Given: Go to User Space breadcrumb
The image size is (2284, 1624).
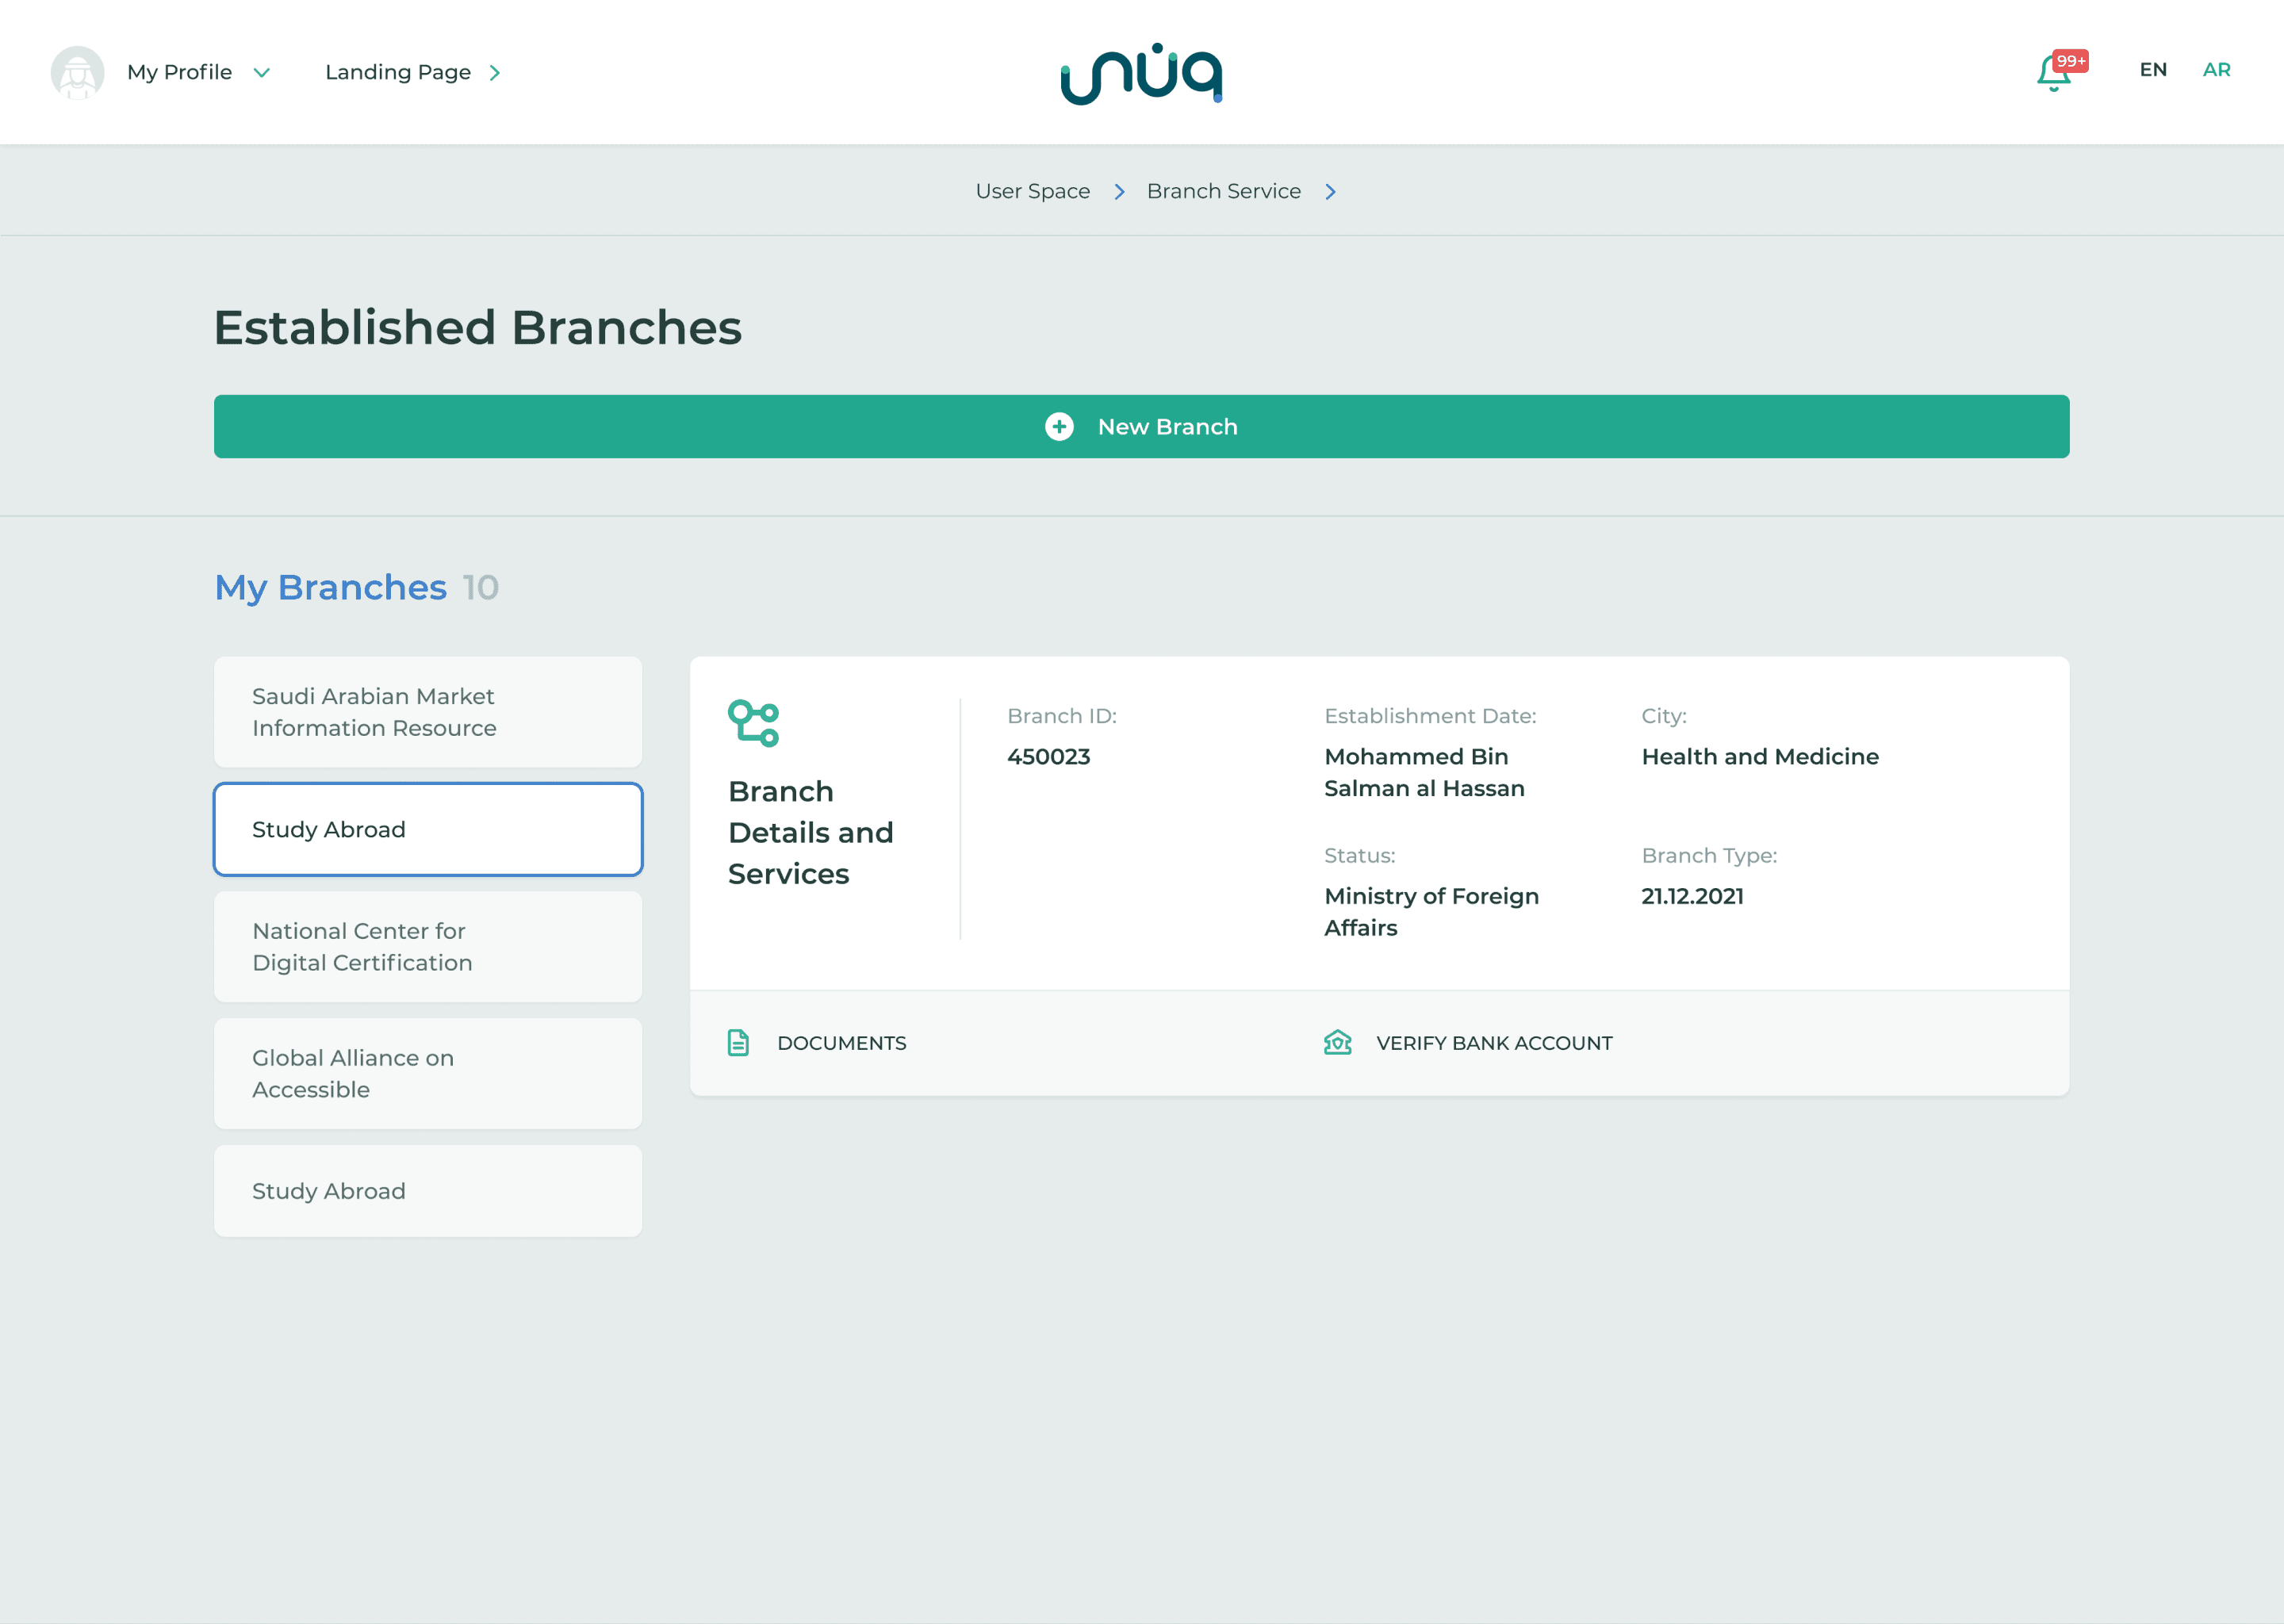Looking at the screenshot, I should [x=1033, y=191].
